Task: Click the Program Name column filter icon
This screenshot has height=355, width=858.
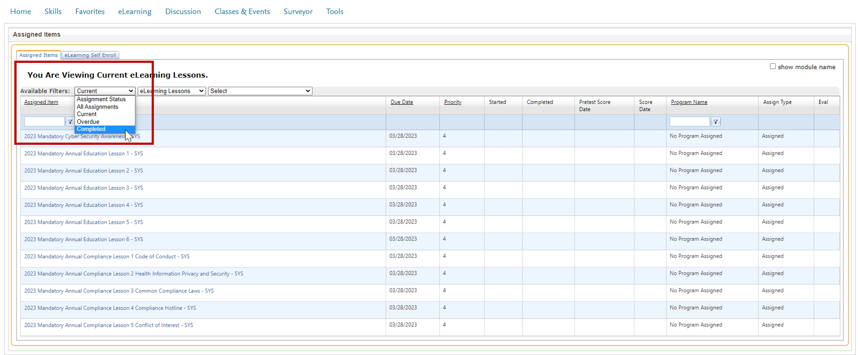Action: [715, 122]
